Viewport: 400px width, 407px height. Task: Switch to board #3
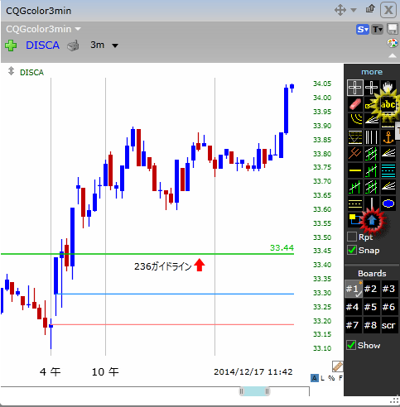point(388,289)
